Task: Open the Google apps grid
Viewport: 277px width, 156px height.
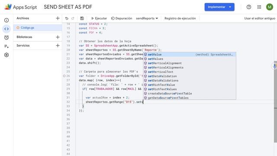Action: pyautogui.click(x=259, y=7)
